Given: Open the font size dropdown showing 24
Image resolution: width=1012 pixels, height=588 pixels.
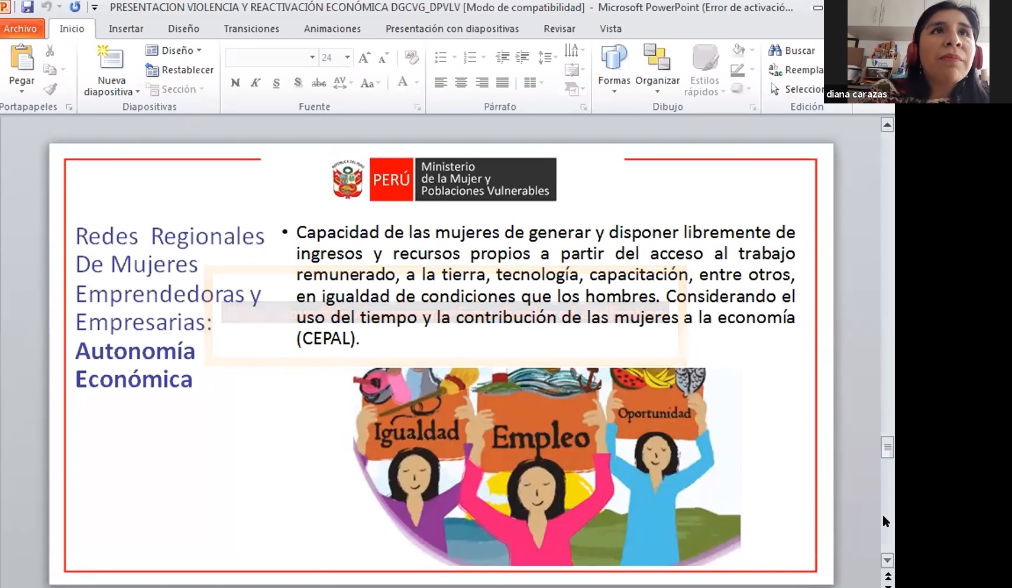Looking at the screenshot, I should click(347, 57).
